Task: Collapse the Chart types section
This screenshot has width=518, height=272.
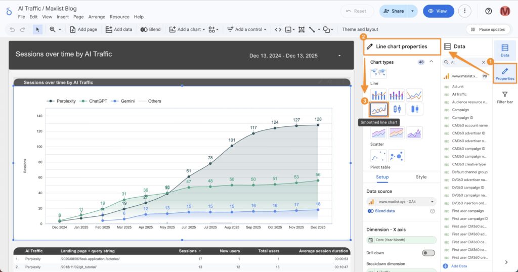Action: (x=431, y=62)
